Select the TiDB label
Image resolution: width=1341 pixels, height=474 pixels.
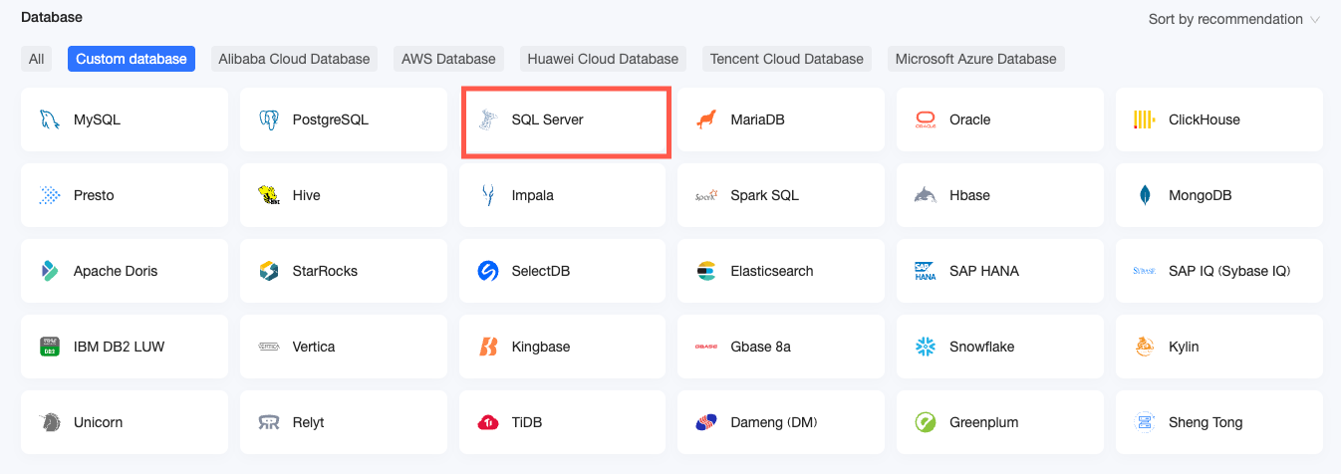tap(529, 422)
